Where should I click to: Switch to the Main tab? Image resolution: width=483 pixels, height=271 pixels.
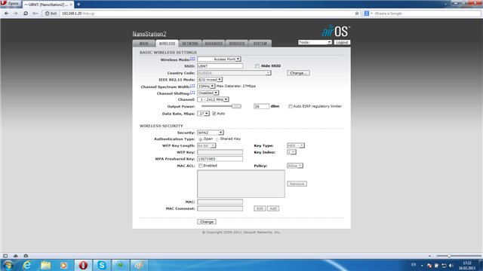coord(144,44)
